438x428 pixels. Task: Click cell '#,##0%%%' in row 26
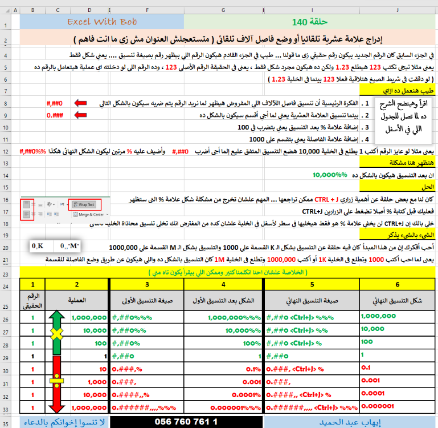click(x=147, y=317)
